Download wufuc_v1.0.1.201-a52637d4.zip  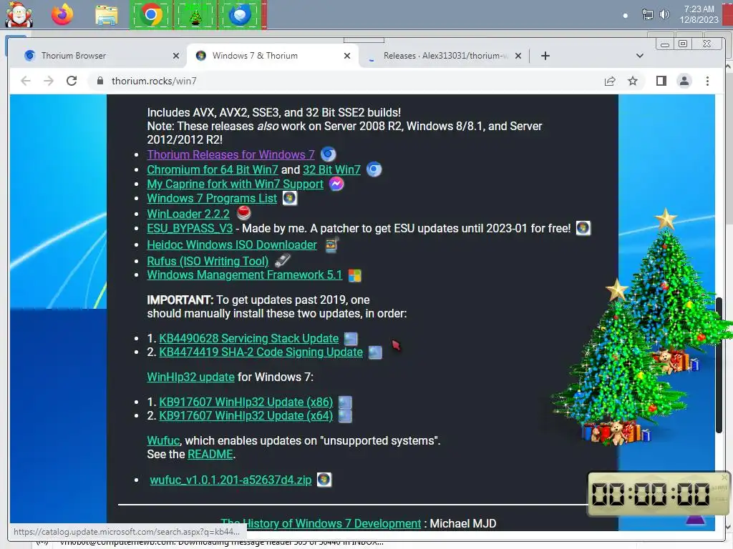[x=230, y=480]
